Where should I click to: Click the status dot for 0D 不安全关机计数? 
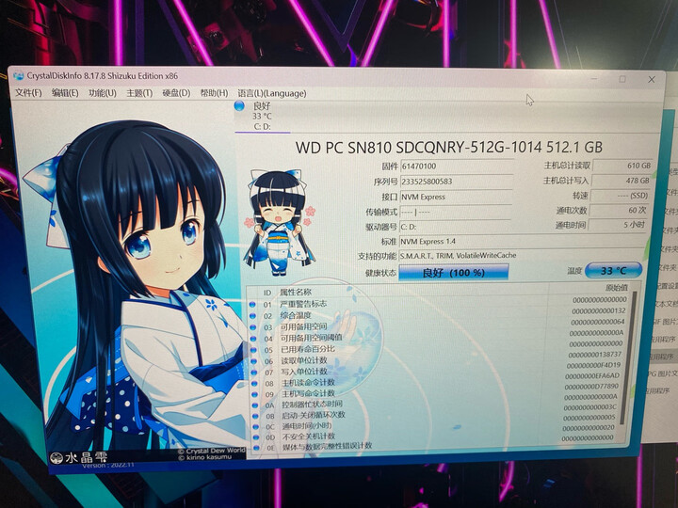coord(256,437)
